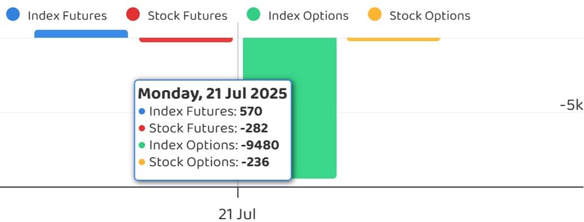Click the blue Index Futures legend circle
Viewport: 584px width, 222px height.
coord(13,15)
